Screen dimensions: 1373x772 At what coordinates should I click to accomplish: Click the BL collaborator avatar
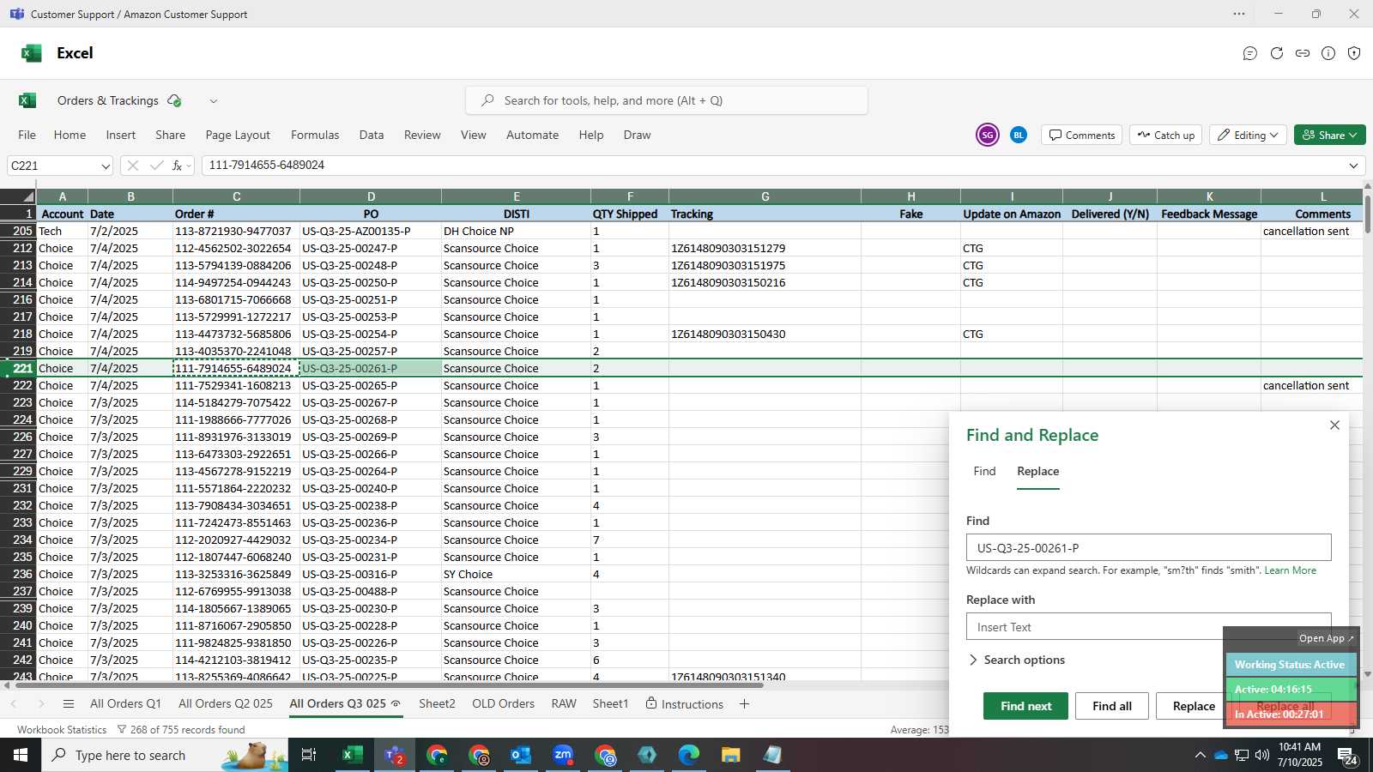(x=1019, y=135)
